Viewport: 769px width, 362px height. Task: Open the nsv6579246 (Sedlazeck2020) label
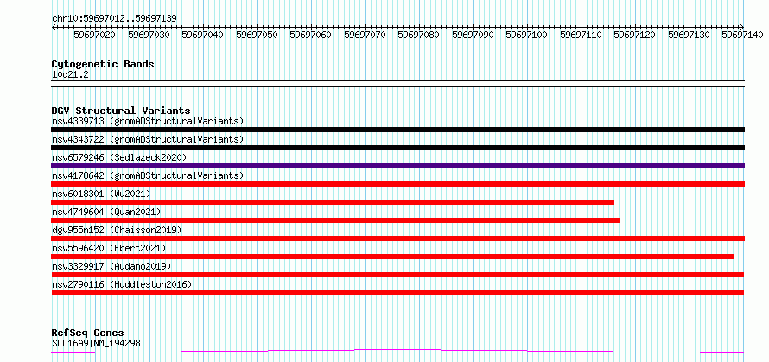pos(119,157)
